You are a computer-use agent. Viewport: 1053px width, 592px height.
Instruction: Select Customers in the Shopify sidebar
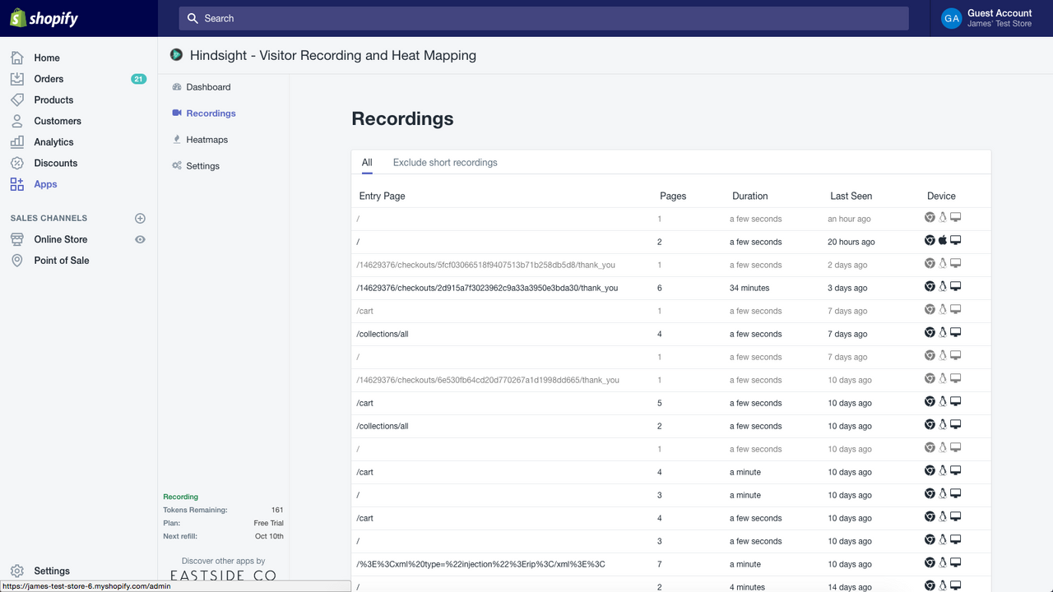point(58,121)
